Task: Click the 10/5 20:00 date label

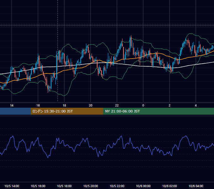Action: (x=91, y=186)
